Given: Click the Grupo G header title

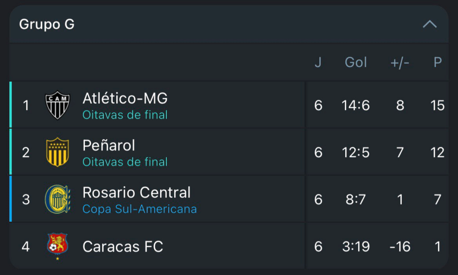Looking at the screenshot, I should 47,24.
